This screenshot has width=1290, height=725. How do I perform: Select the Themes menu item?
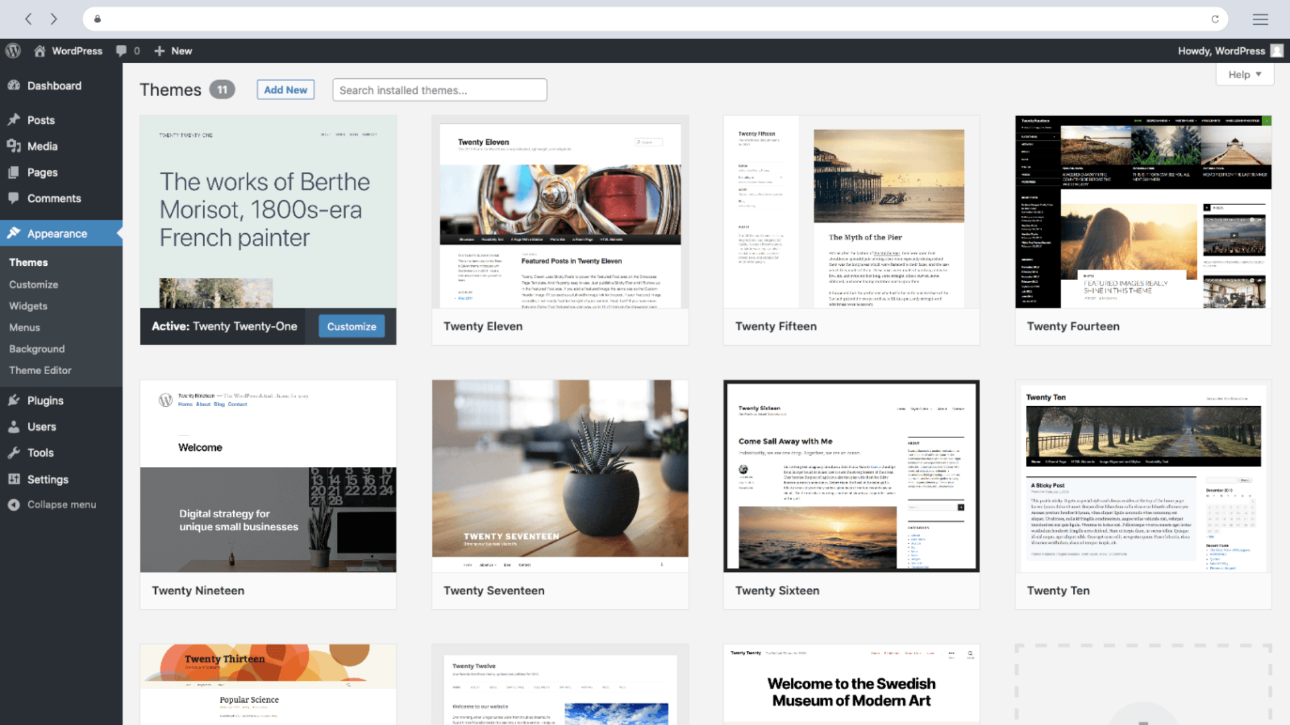pyautogui.click(x=28, y=262)
